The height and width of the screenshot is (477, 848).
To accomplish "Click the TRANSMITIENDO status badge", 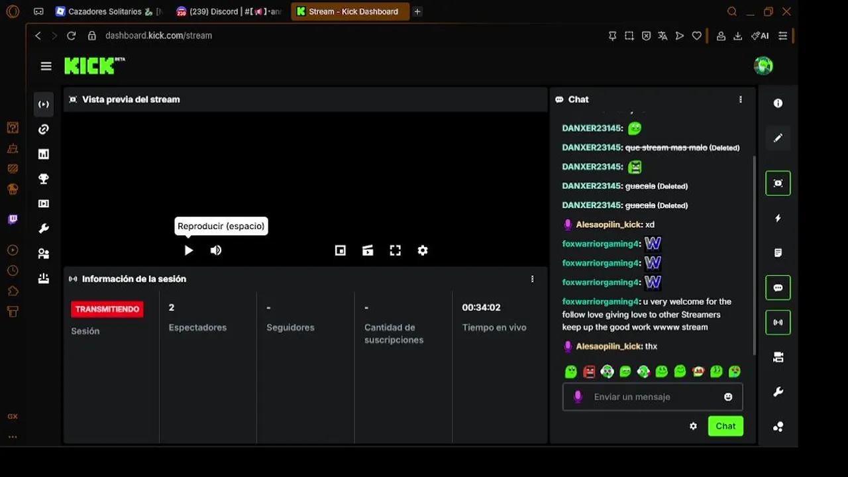I will [107, 309].
